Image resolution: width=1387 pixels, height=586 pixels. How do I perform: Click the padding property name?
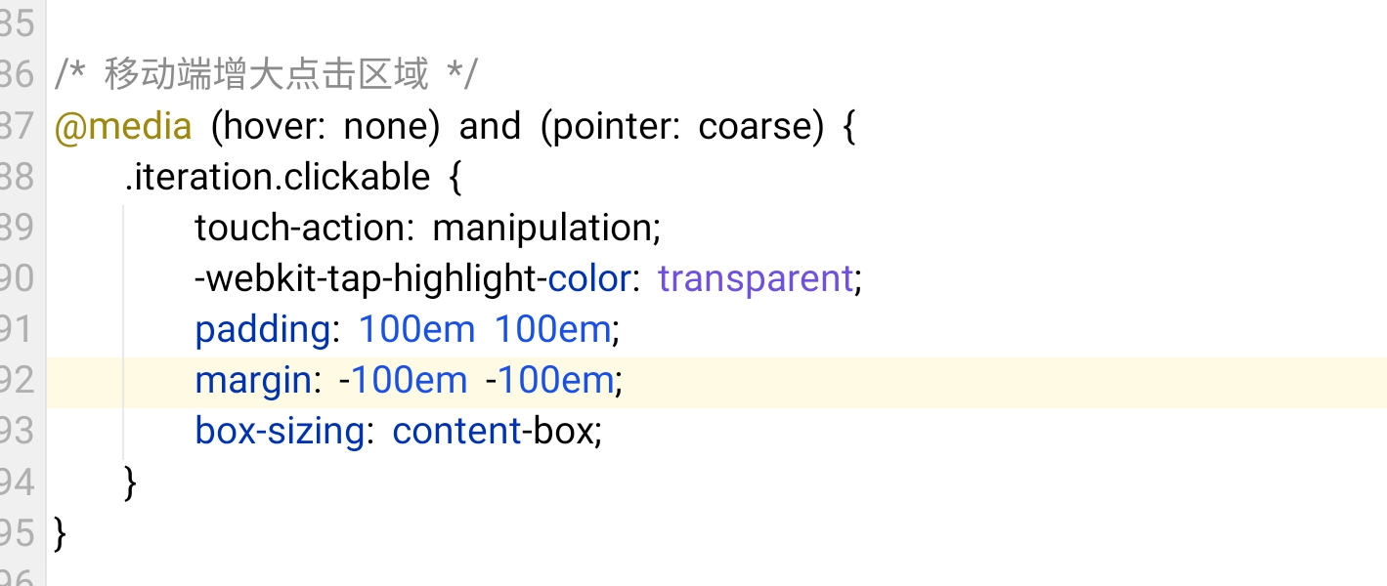point(263,330)
